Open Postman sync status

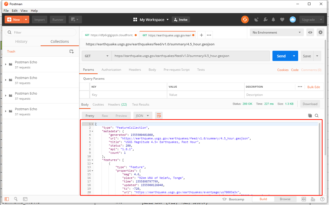245,19
